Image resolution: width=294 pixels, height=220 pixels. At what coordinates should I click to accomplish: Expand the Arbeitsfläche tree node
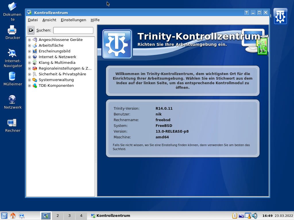(x=30, y=46)
